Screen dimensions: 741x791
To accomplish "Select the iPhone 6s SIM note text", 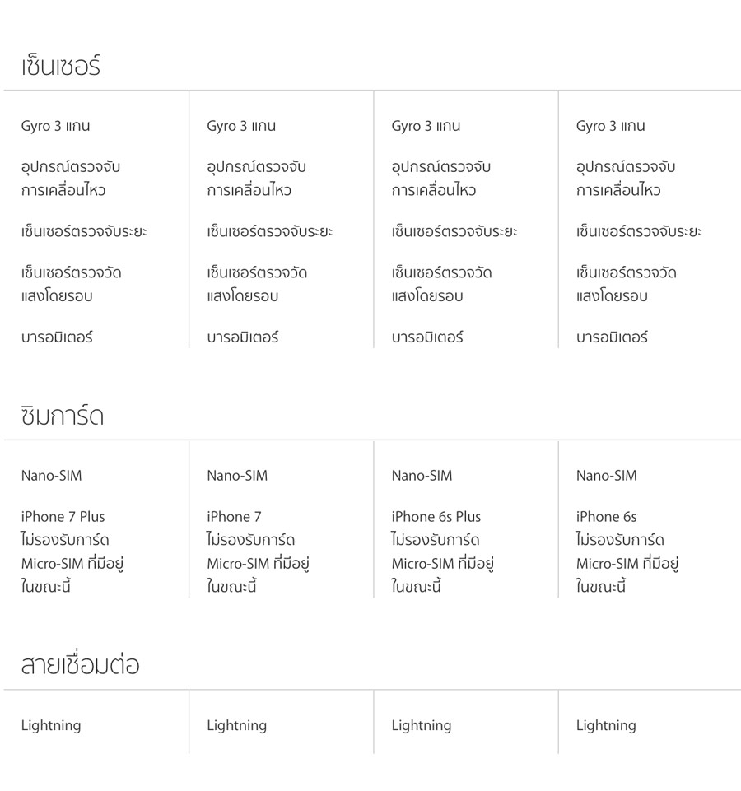I will [627, 551].
